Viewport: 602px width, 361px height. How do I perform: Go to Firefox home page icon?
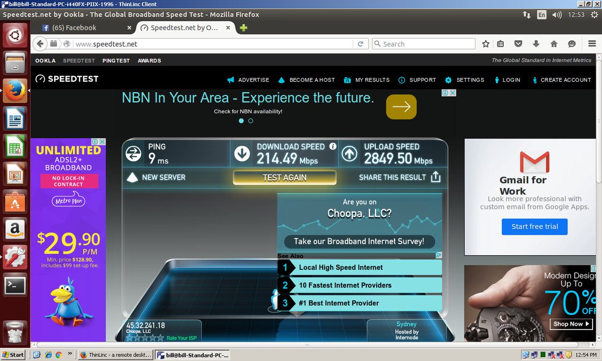coord(554,44)
